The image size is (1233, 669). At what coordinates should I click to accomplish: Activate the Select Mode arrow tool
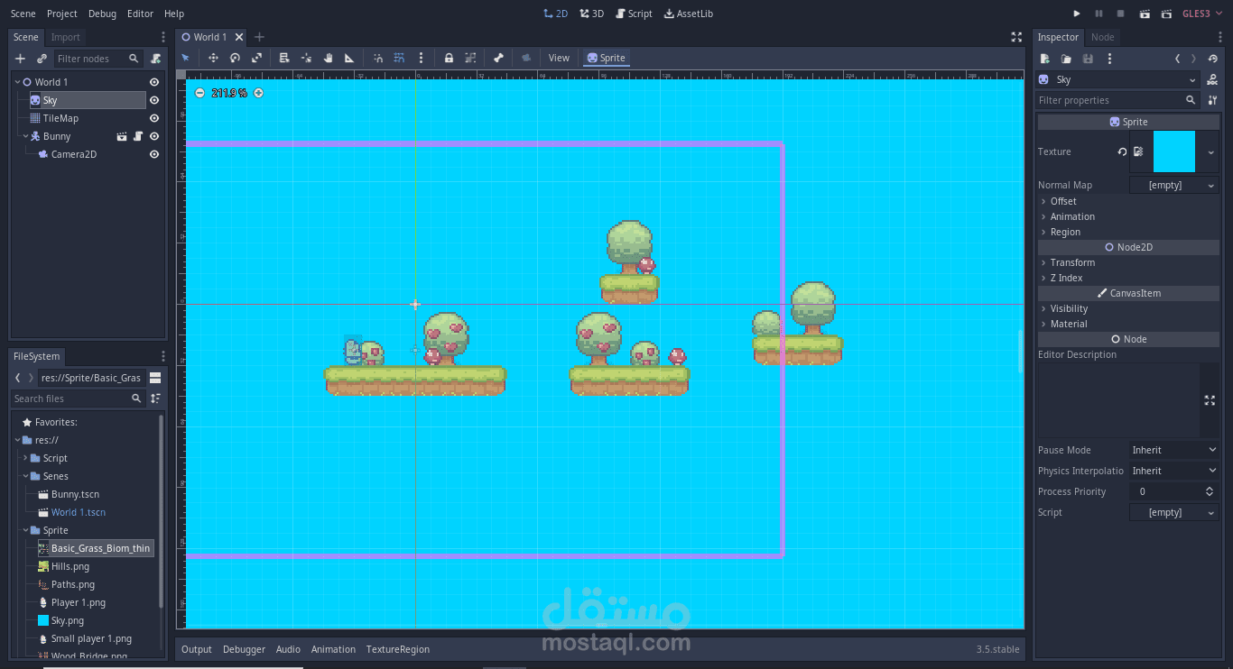click(x=186, y=58)
